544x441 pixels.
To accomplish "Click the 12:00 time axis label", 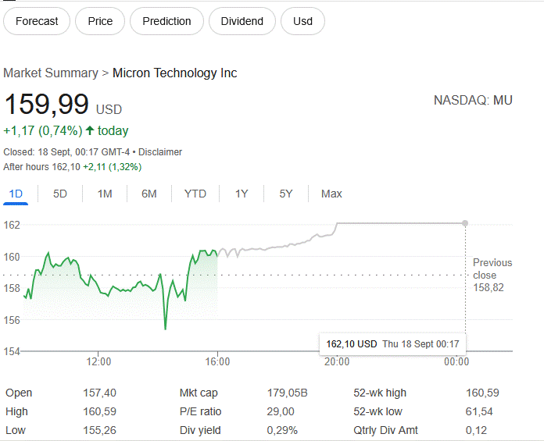I will pyautogui.click(x=98, y=361).
